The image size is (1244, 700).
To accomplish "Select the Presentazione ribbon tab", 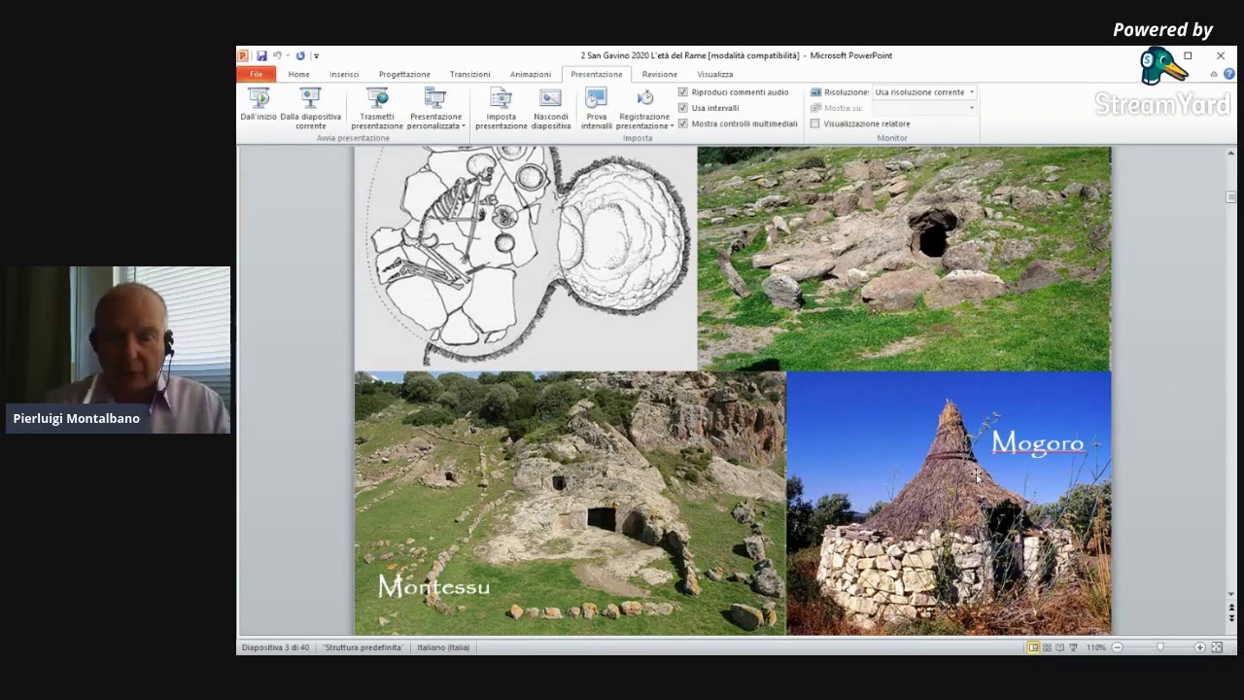I will (x=596, y=74).
